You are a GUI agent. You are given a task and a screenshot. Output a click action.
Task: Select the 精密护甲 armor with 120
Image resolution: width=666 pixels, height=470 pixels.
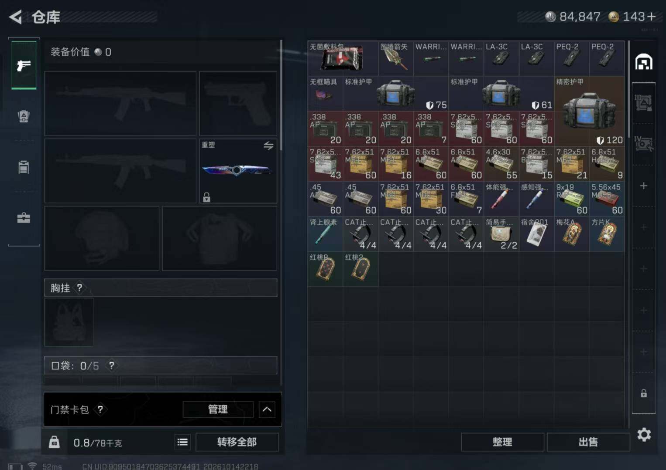click(589, 111)
